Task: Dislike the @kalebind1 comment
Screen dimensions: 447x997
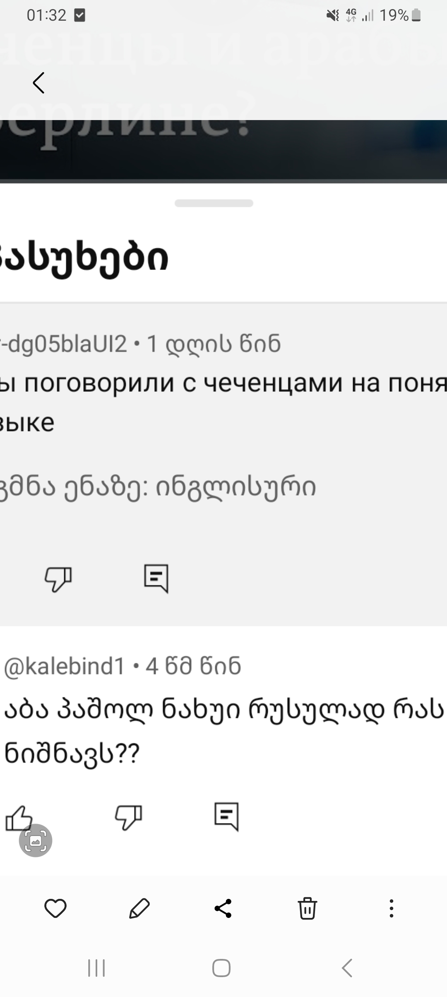Action: 128,818
